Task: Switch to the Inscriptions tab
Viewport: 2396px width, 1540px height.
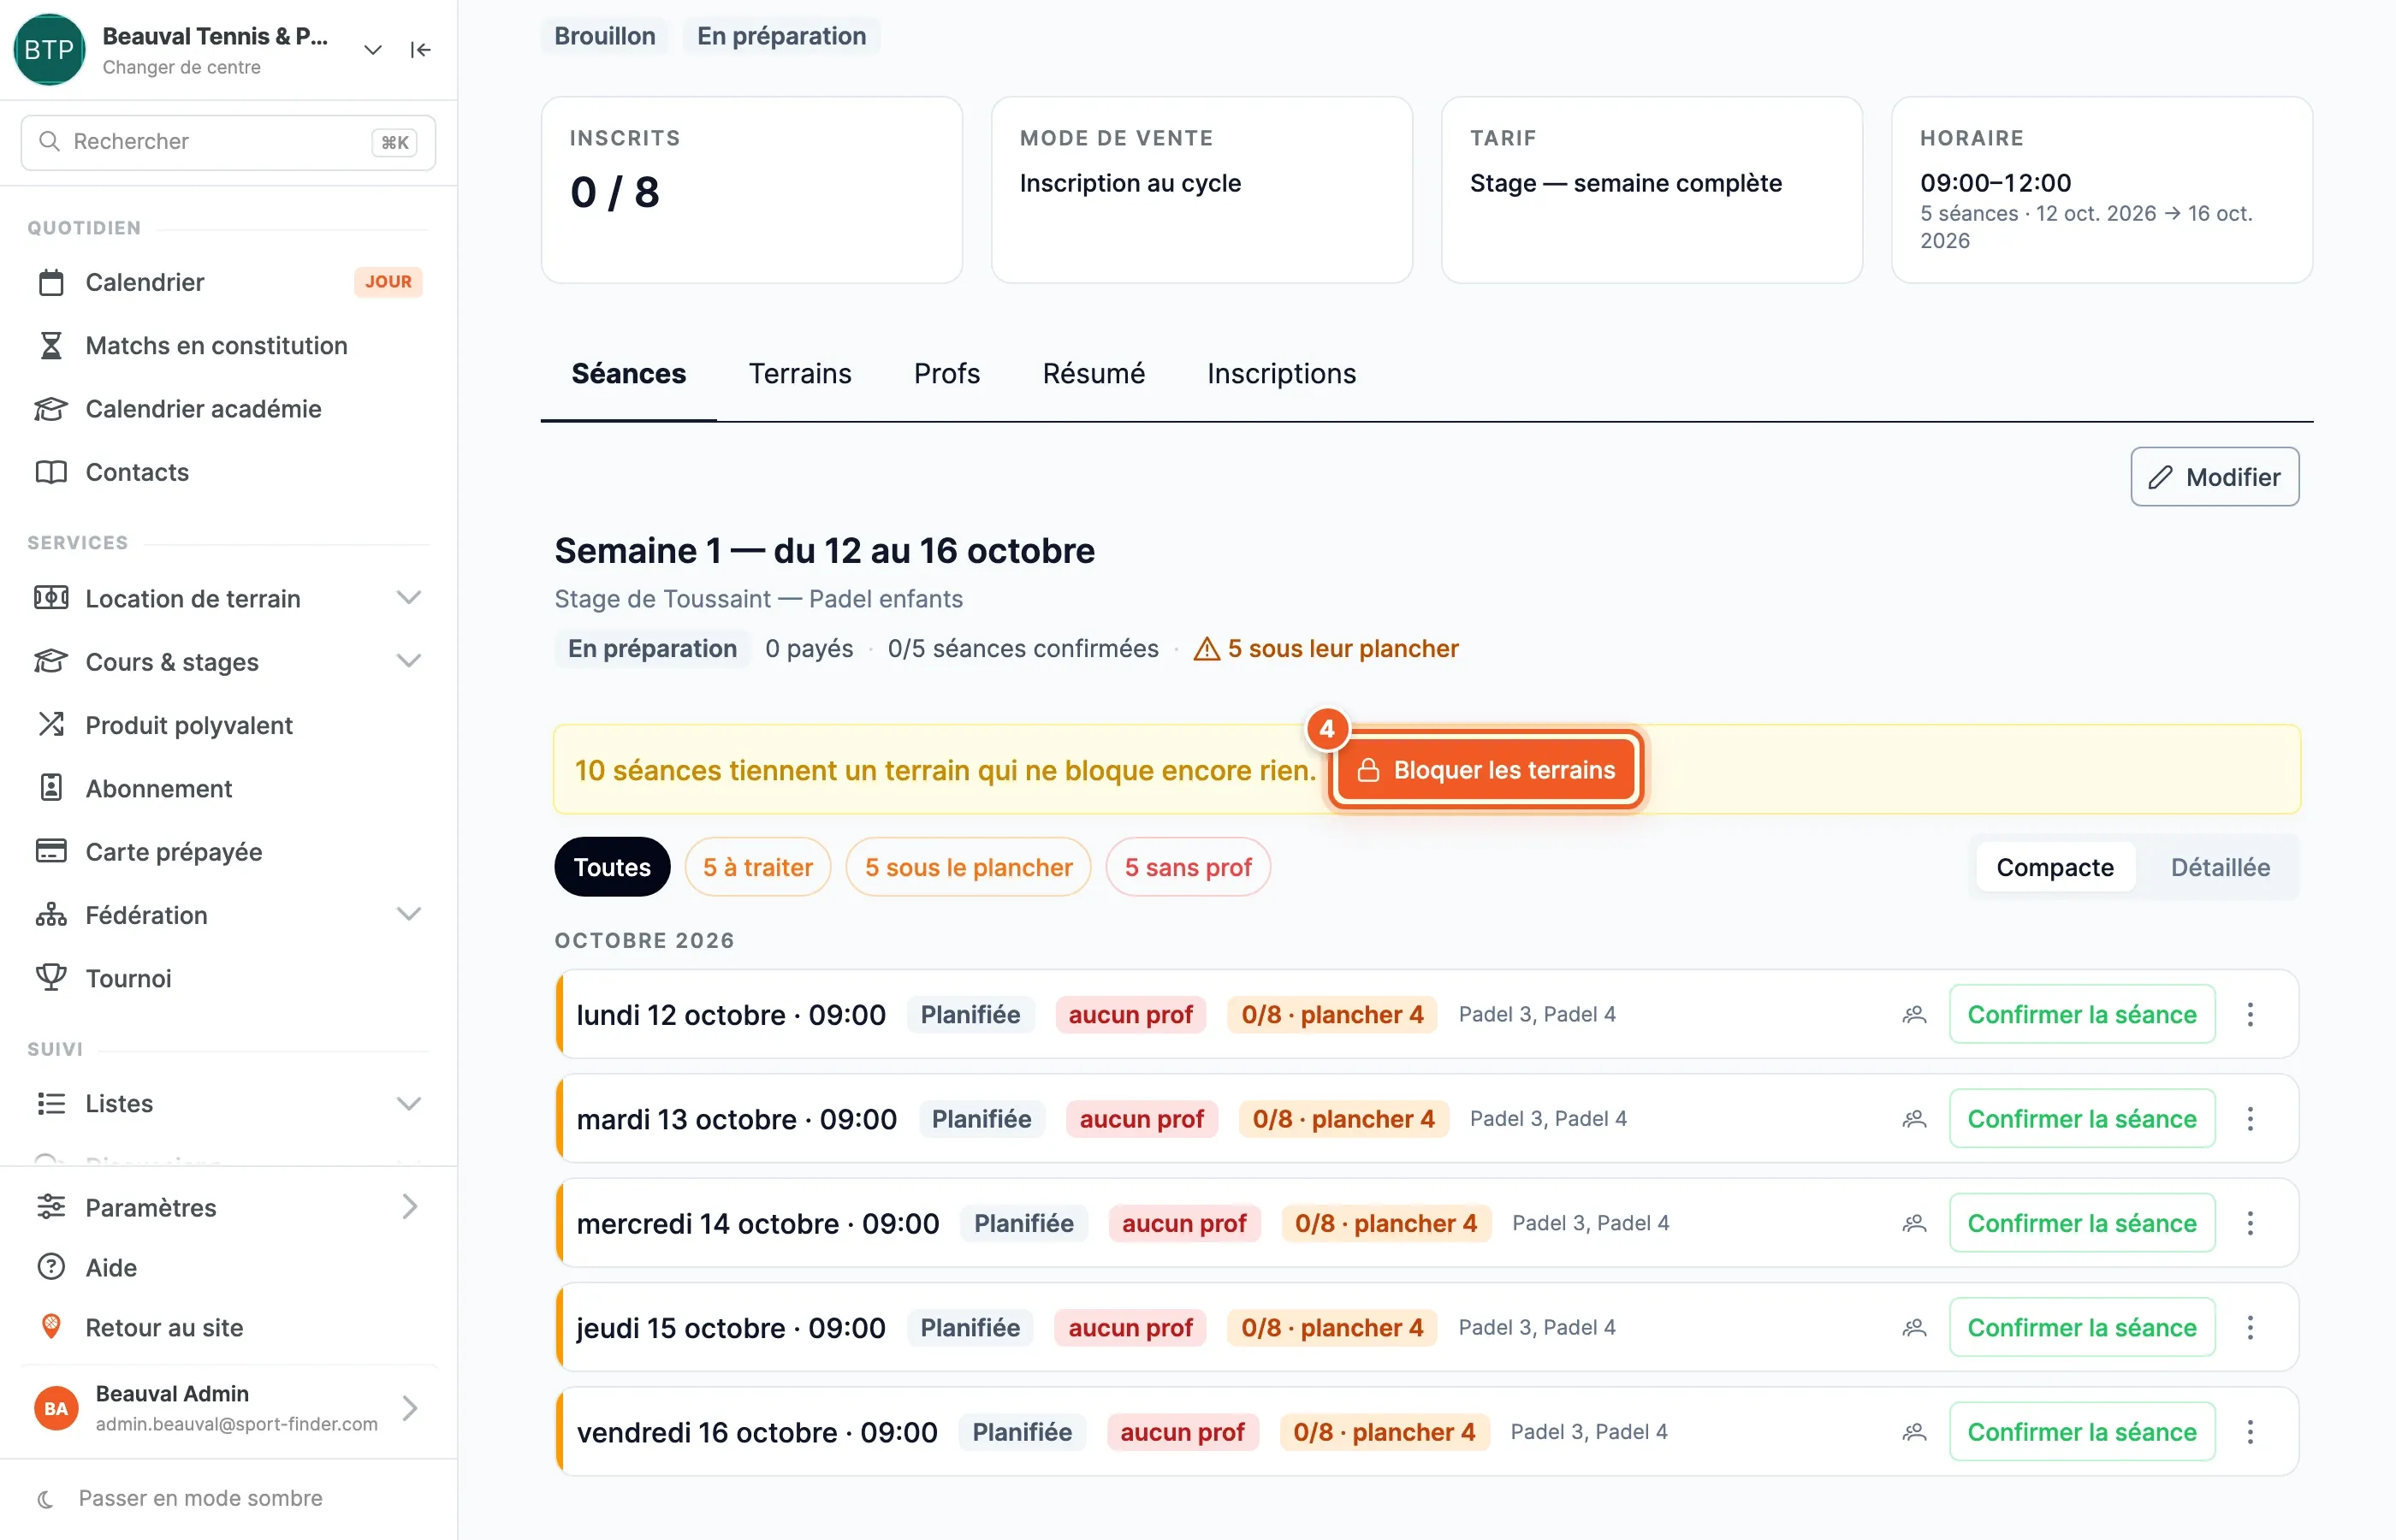Action: [1281, 374]
